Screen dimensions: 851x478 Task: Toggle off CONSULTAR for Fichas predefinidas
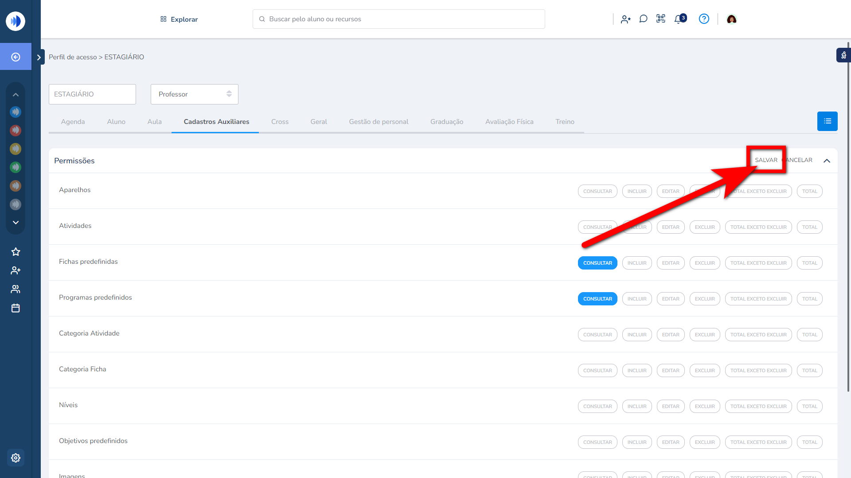[597, 263]
